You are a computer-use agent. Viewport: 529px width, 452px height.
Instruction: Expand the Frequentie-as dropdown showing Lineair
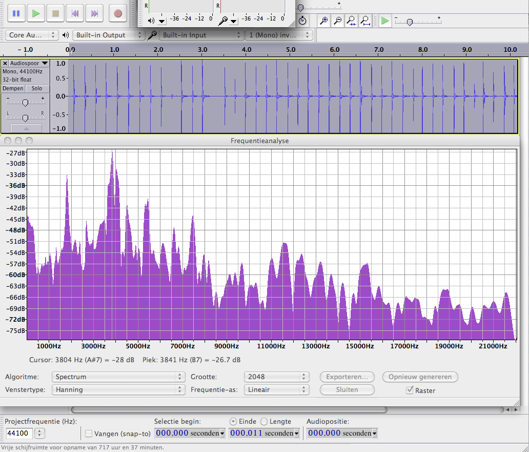pos(276,389)
